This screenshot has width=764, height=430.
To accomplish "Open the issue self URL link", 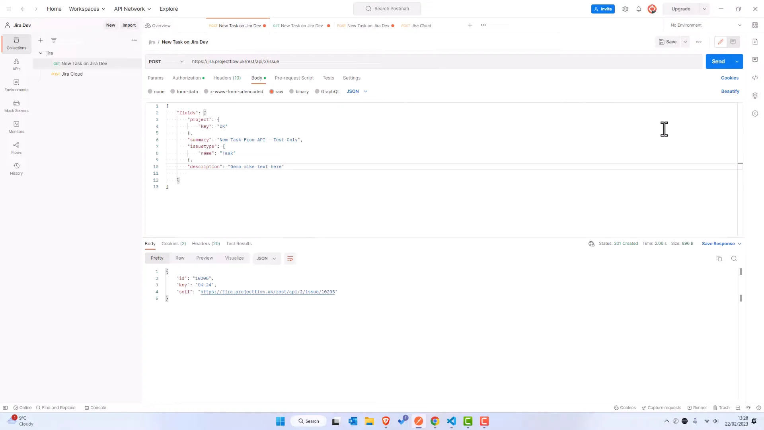I will (268, 292).
